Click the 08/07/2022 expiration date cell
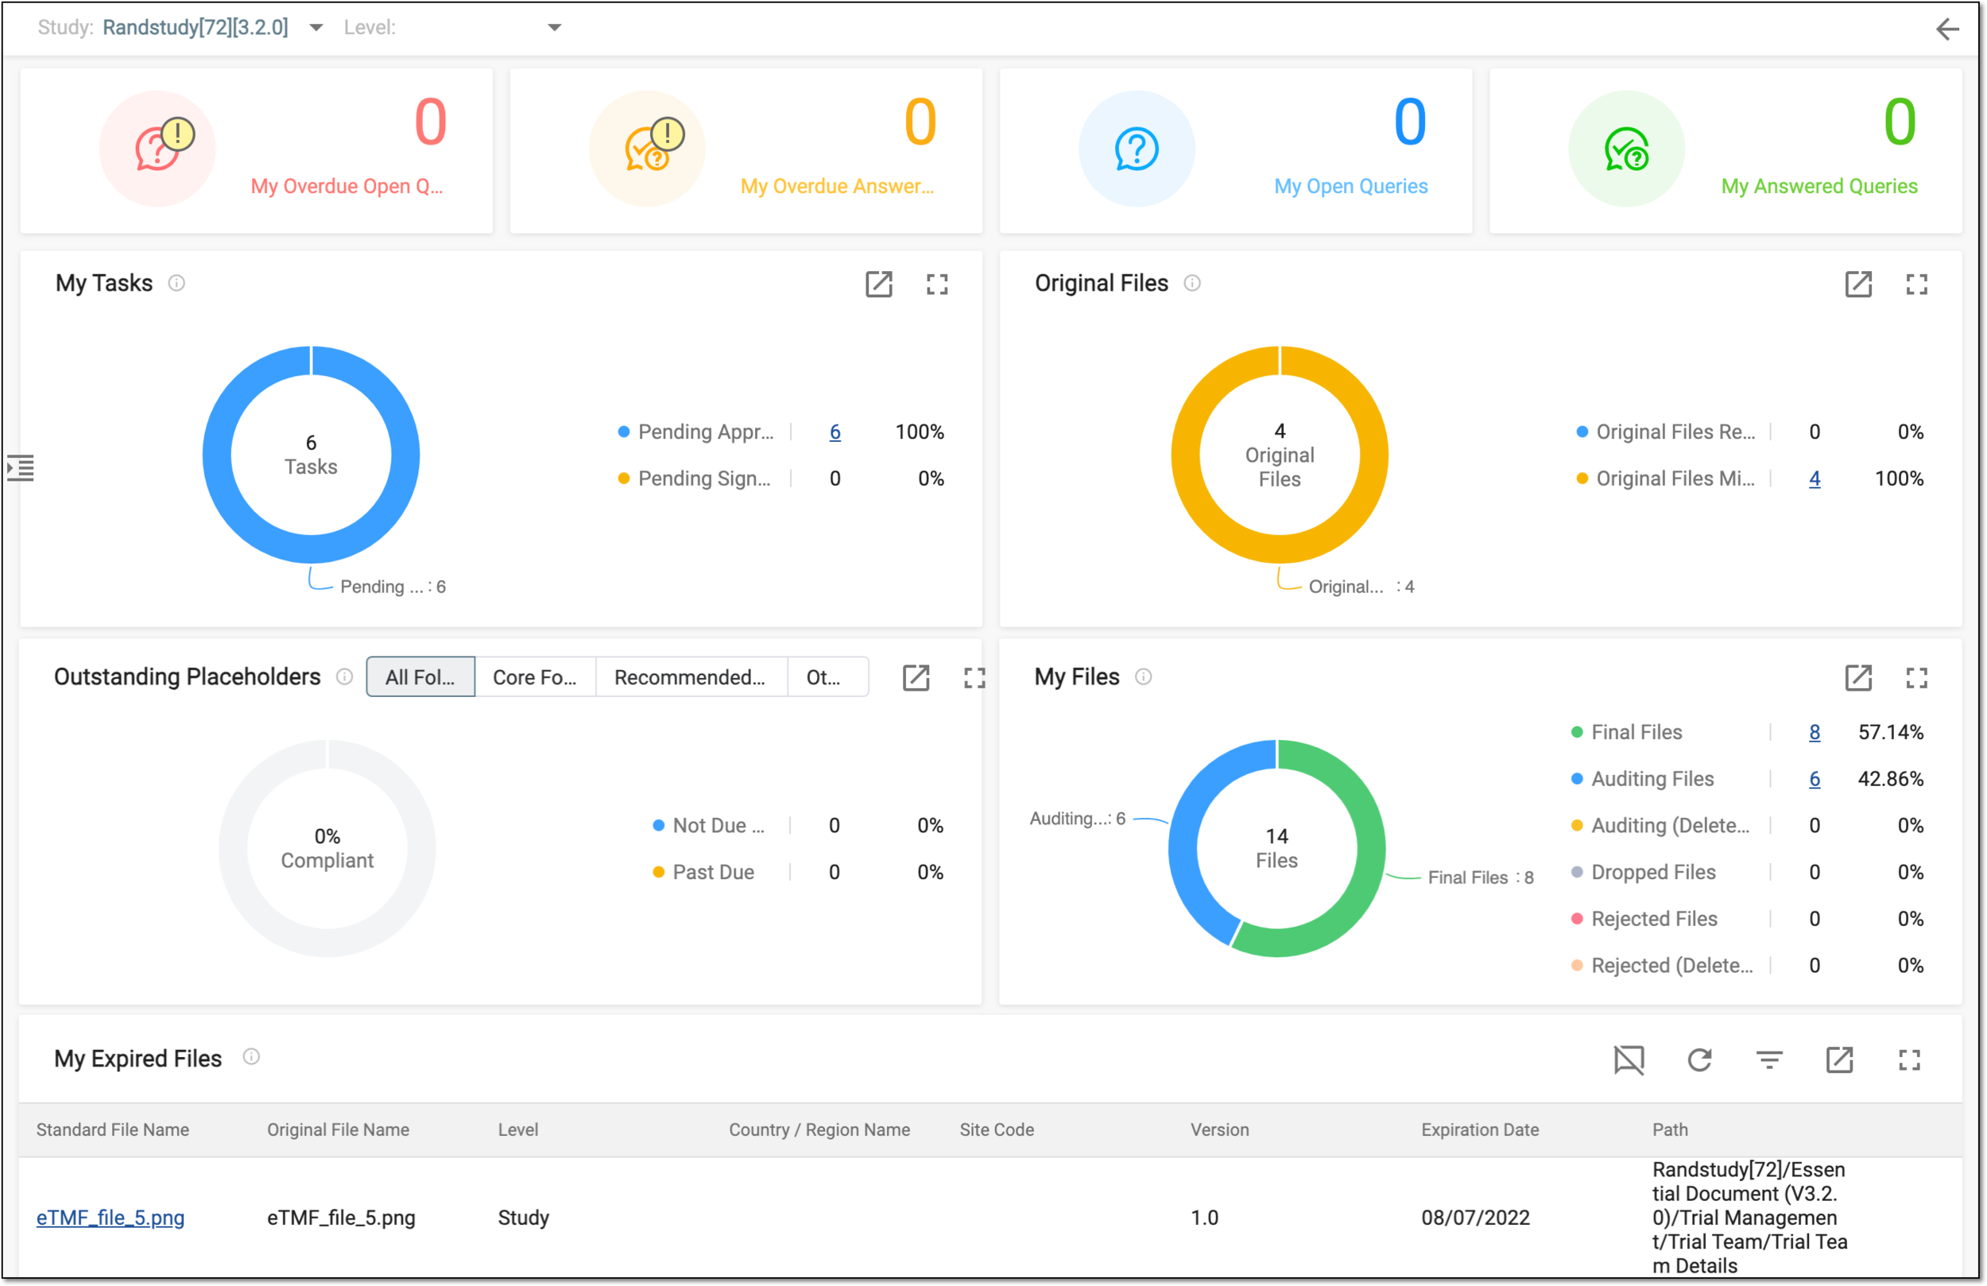The image size is (1987, 1286). point(1475,1218)
